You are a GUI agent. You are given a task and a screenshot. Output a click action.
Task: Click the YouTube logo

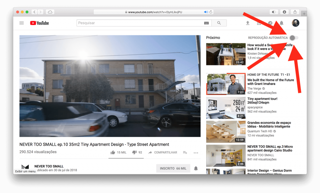click(x=39, y=23)
